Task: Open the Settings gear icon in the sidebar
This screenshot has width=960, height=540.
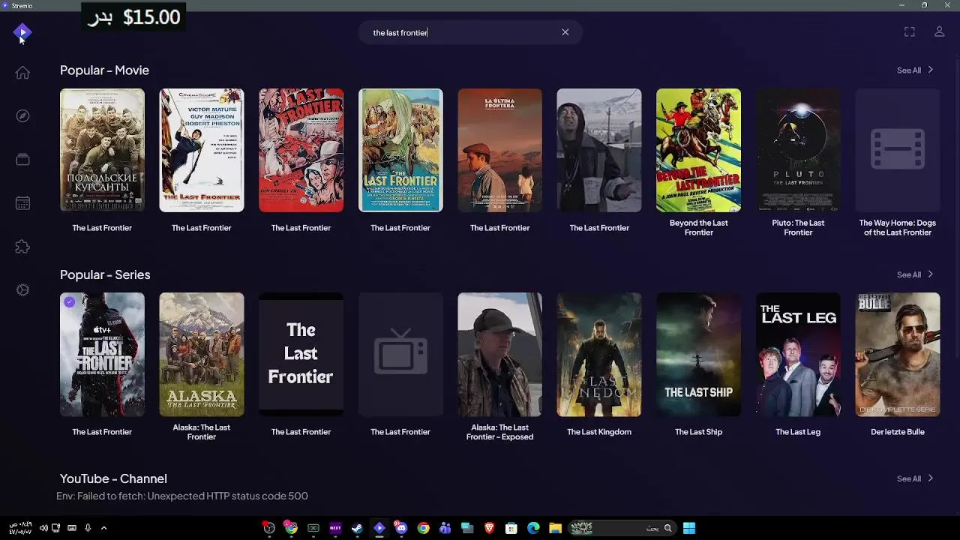Action: pyautogui.click(x=22, y=290)
